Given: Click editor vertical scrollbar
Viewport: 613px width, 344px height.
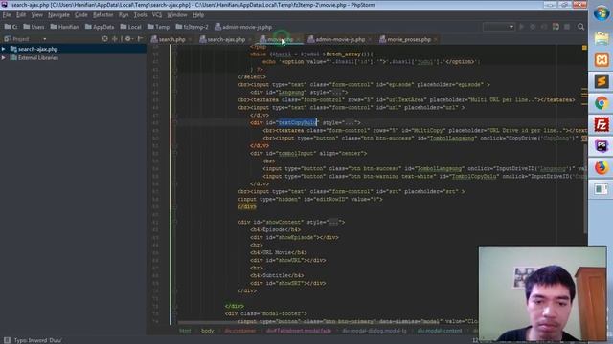Looking at the screenshot, I should pyautogui.click(x=585, y=189).
